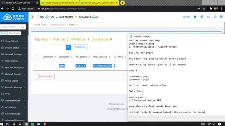Open new browser tab

tap(122, 3)
